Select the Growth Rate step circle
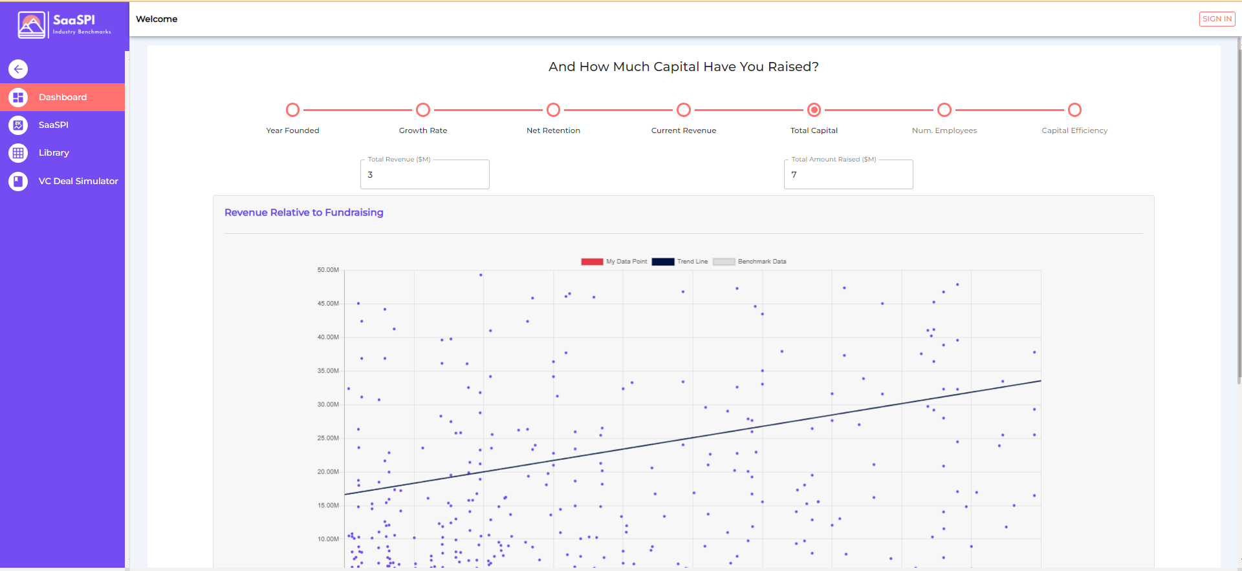The width and height of the screenshot is (1242, 571). [423, 110]
